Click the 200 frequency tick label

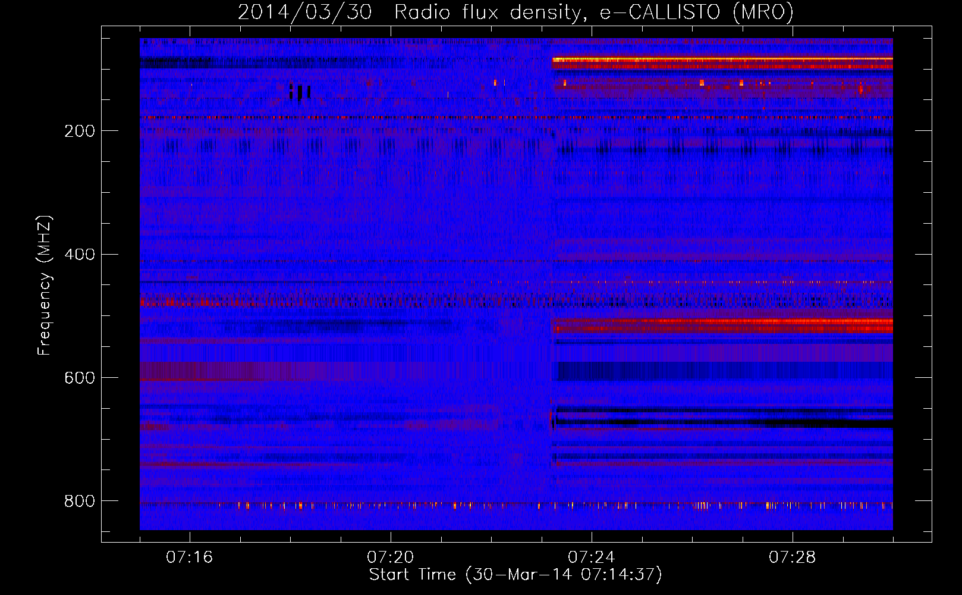[80, 131]
